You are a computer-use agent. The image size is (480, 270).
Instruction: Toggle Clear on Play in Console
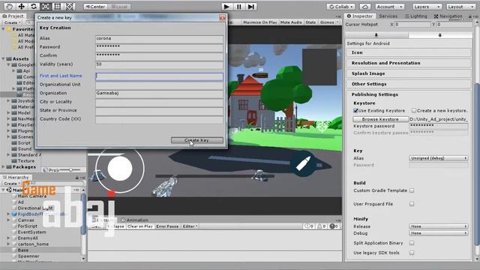[x=140, y=226]
